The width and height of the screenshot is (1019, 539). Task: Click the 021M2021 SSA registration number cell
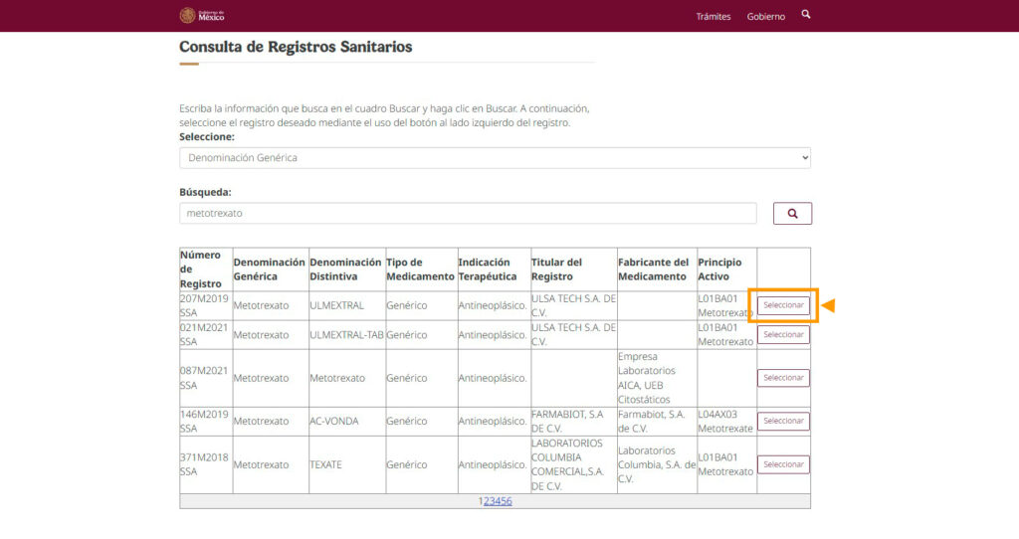click(x=204, y=334)
